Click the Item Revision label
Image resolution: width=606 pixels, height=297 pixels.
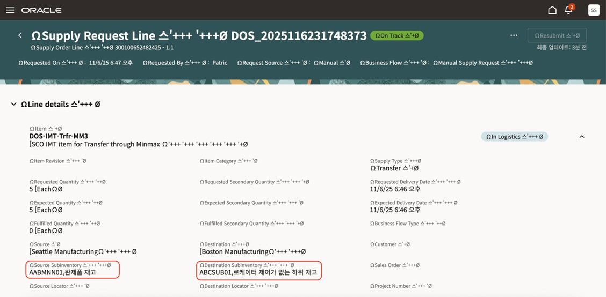tap(57, 161)
